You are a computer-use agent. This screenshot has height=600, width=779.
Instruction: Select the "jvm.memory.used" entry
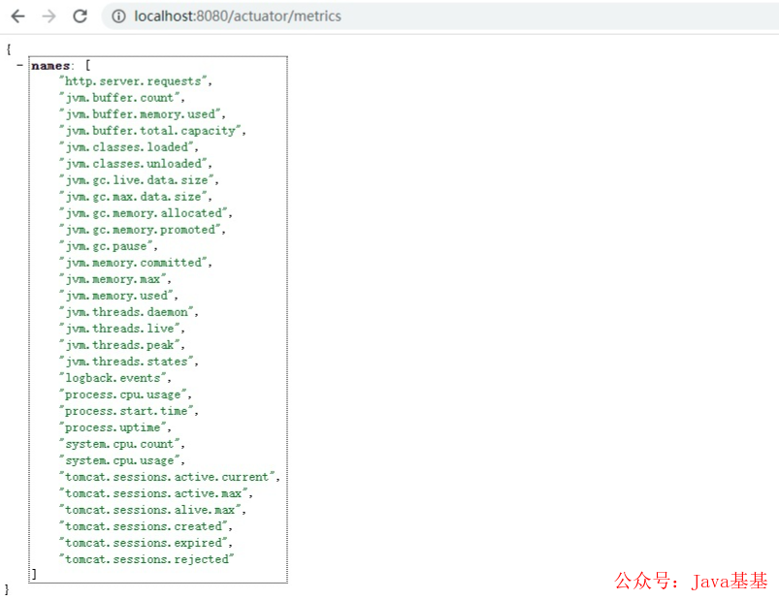[116, 296]
